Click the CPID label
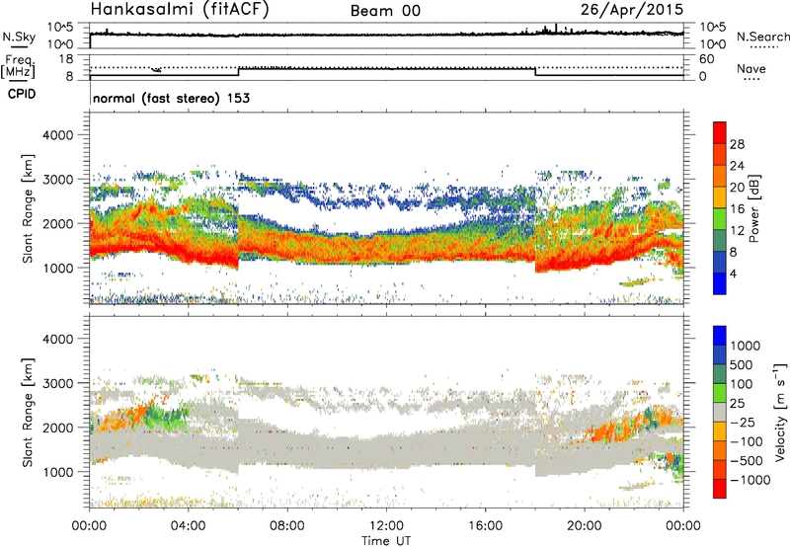Image resolution: width=790 pixels, height=547 pixels. click(x=22, y=94)
